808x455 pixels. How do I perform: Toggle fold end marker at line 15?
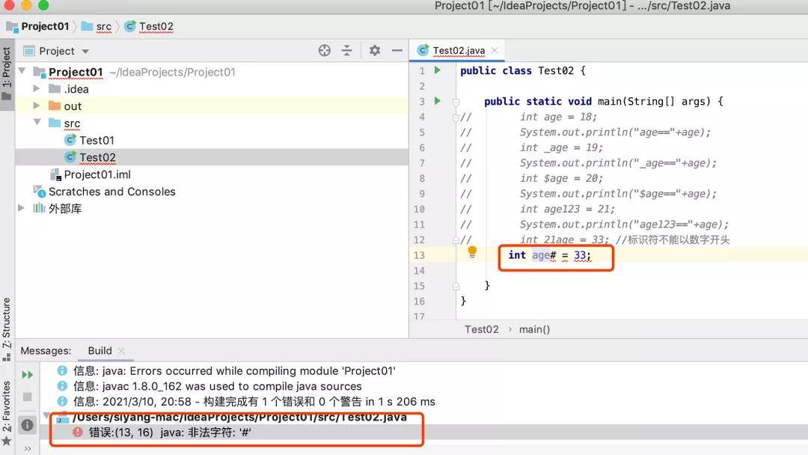(x=456, y=286)
